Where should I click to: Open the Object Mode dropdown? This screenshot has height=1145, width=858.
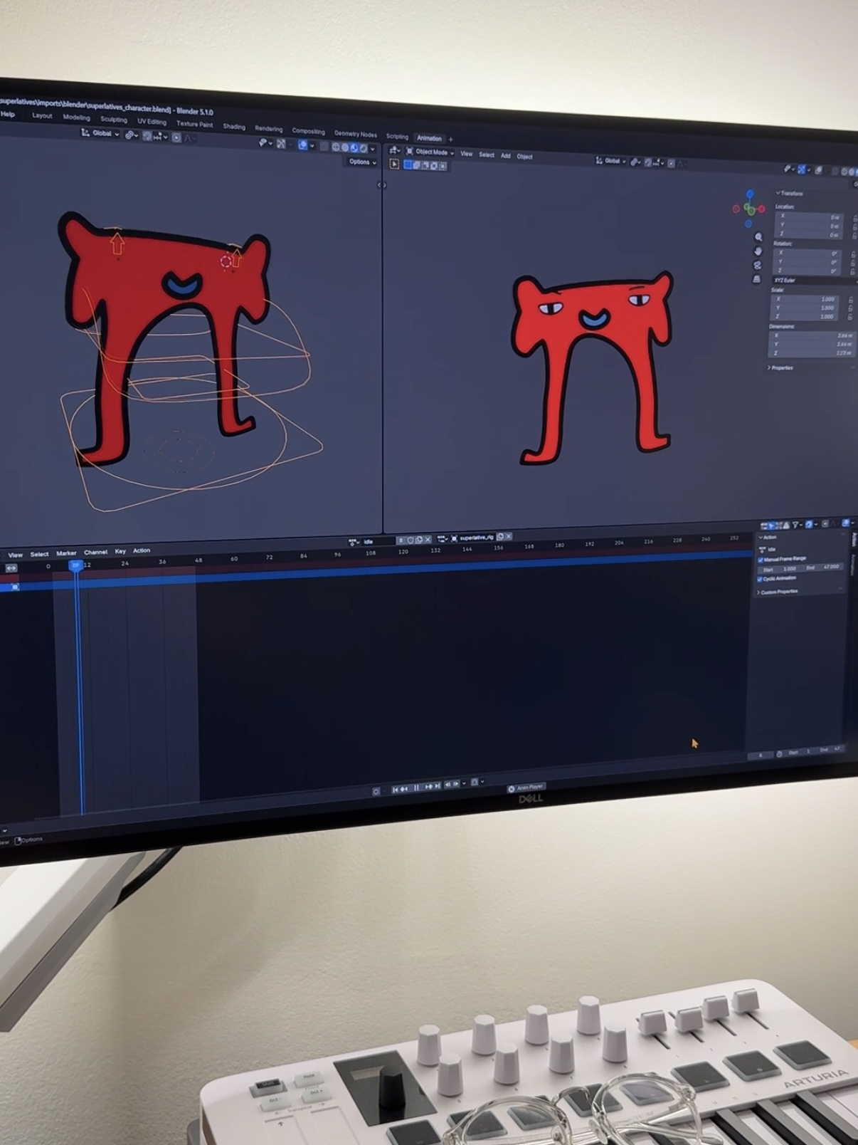(x=430, y=152)
